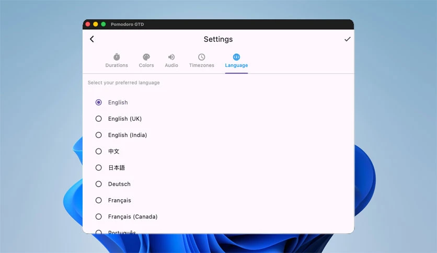Maximize window with the green button

pyautogui.click(x=103, y=24)
